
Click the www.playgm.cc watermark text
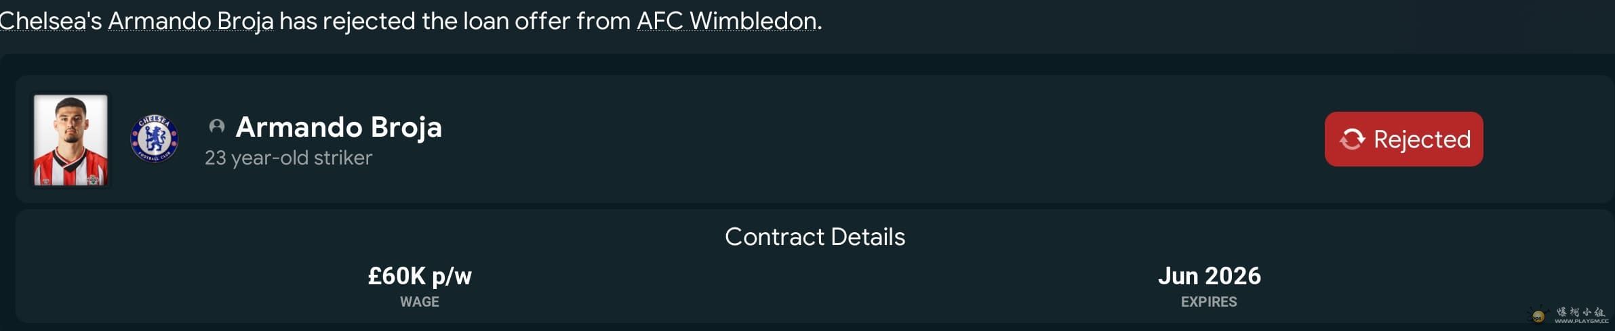[1581, 322]
